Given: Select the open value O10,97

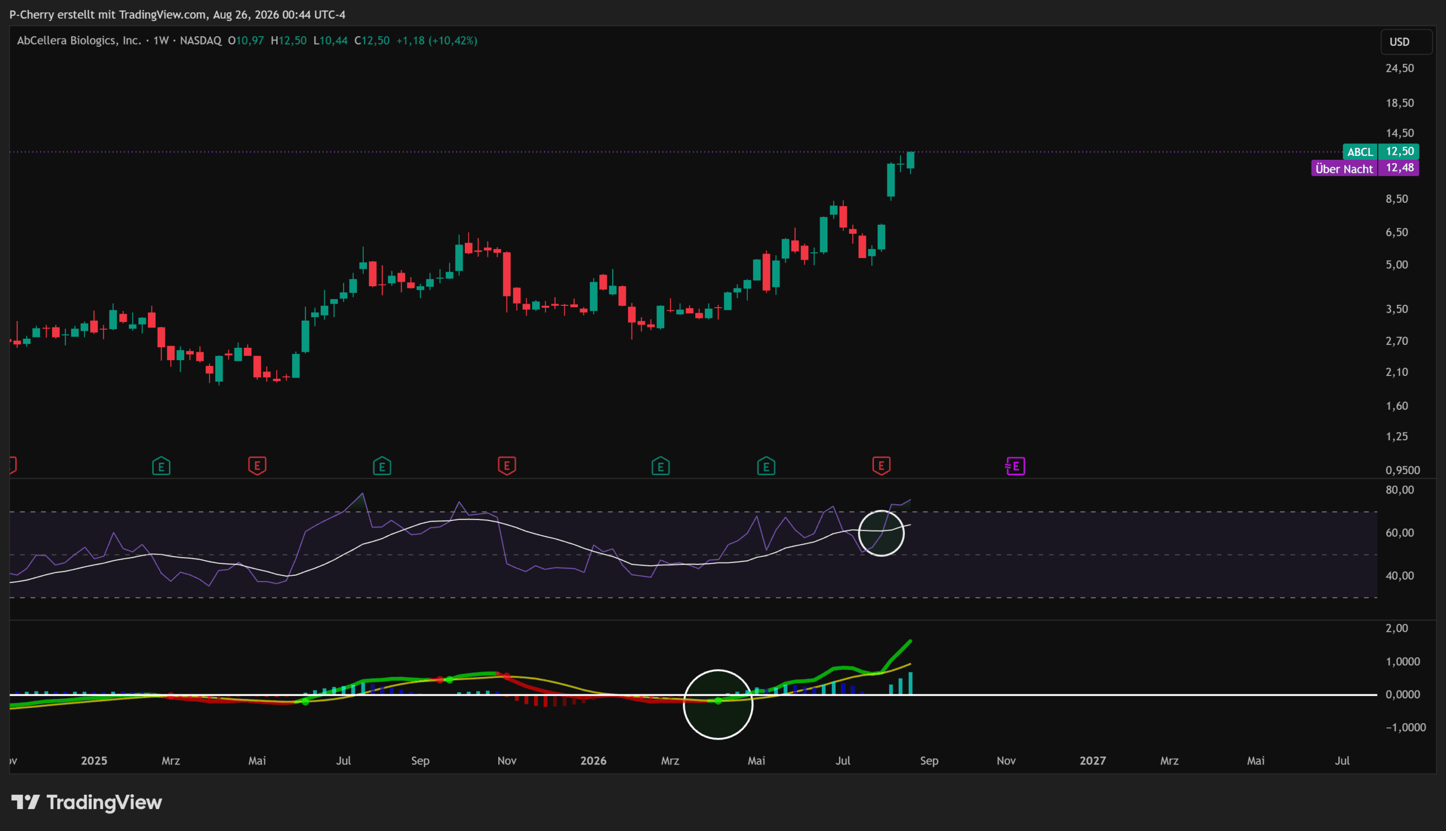Looking at the screenshot, I should pyautogui.click(x=246, y=41).
